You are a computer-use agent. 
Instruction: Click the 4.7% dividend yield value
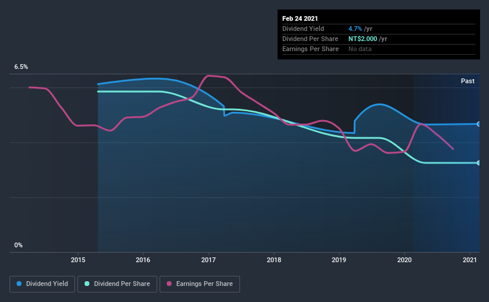[x=355, y=29]
